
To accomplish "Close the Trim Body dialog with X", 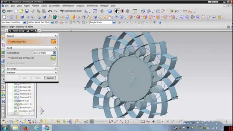I will click(35, 31).
